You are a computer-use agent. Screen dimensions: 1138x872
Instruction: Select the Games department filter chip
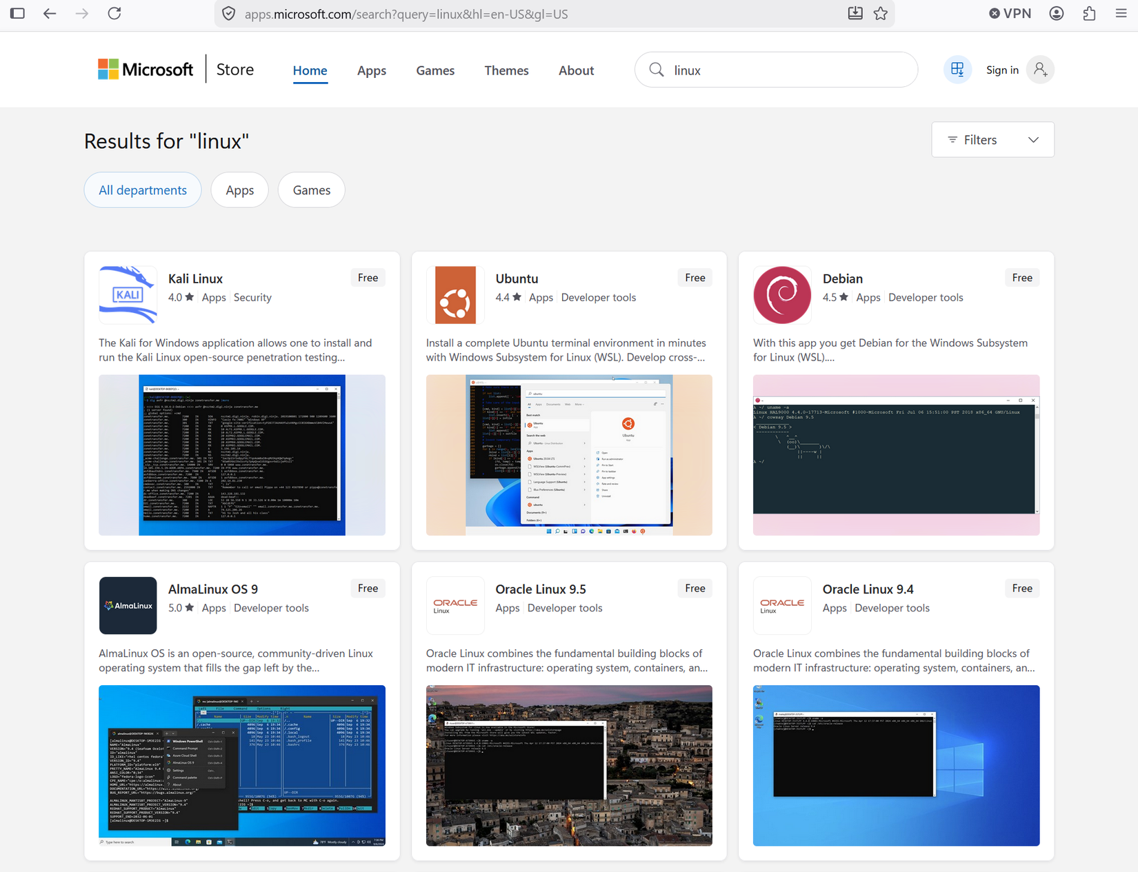click(312, 190)
